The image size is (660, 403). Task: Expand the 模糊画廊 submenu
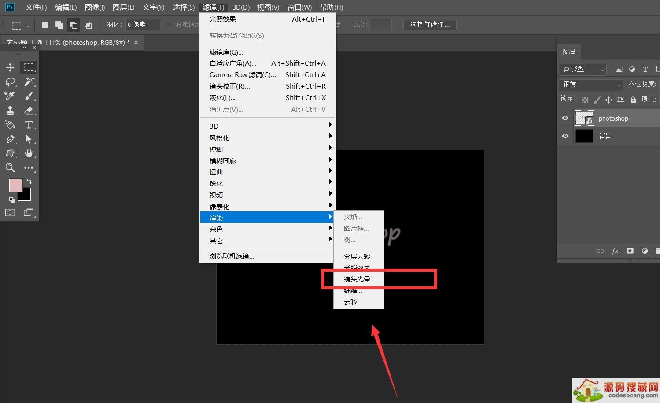pyautogui.click(x=268, y=161)
